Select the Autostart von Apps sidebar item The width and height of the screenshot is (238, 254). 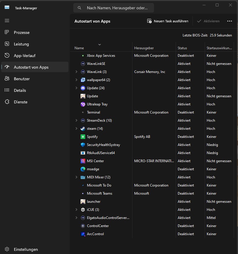pos(35,67)
